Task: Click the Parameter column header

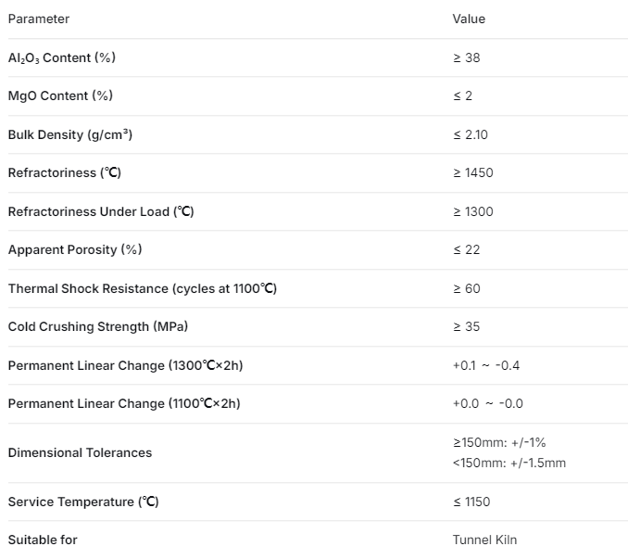Action: click(x=39, y=19)
